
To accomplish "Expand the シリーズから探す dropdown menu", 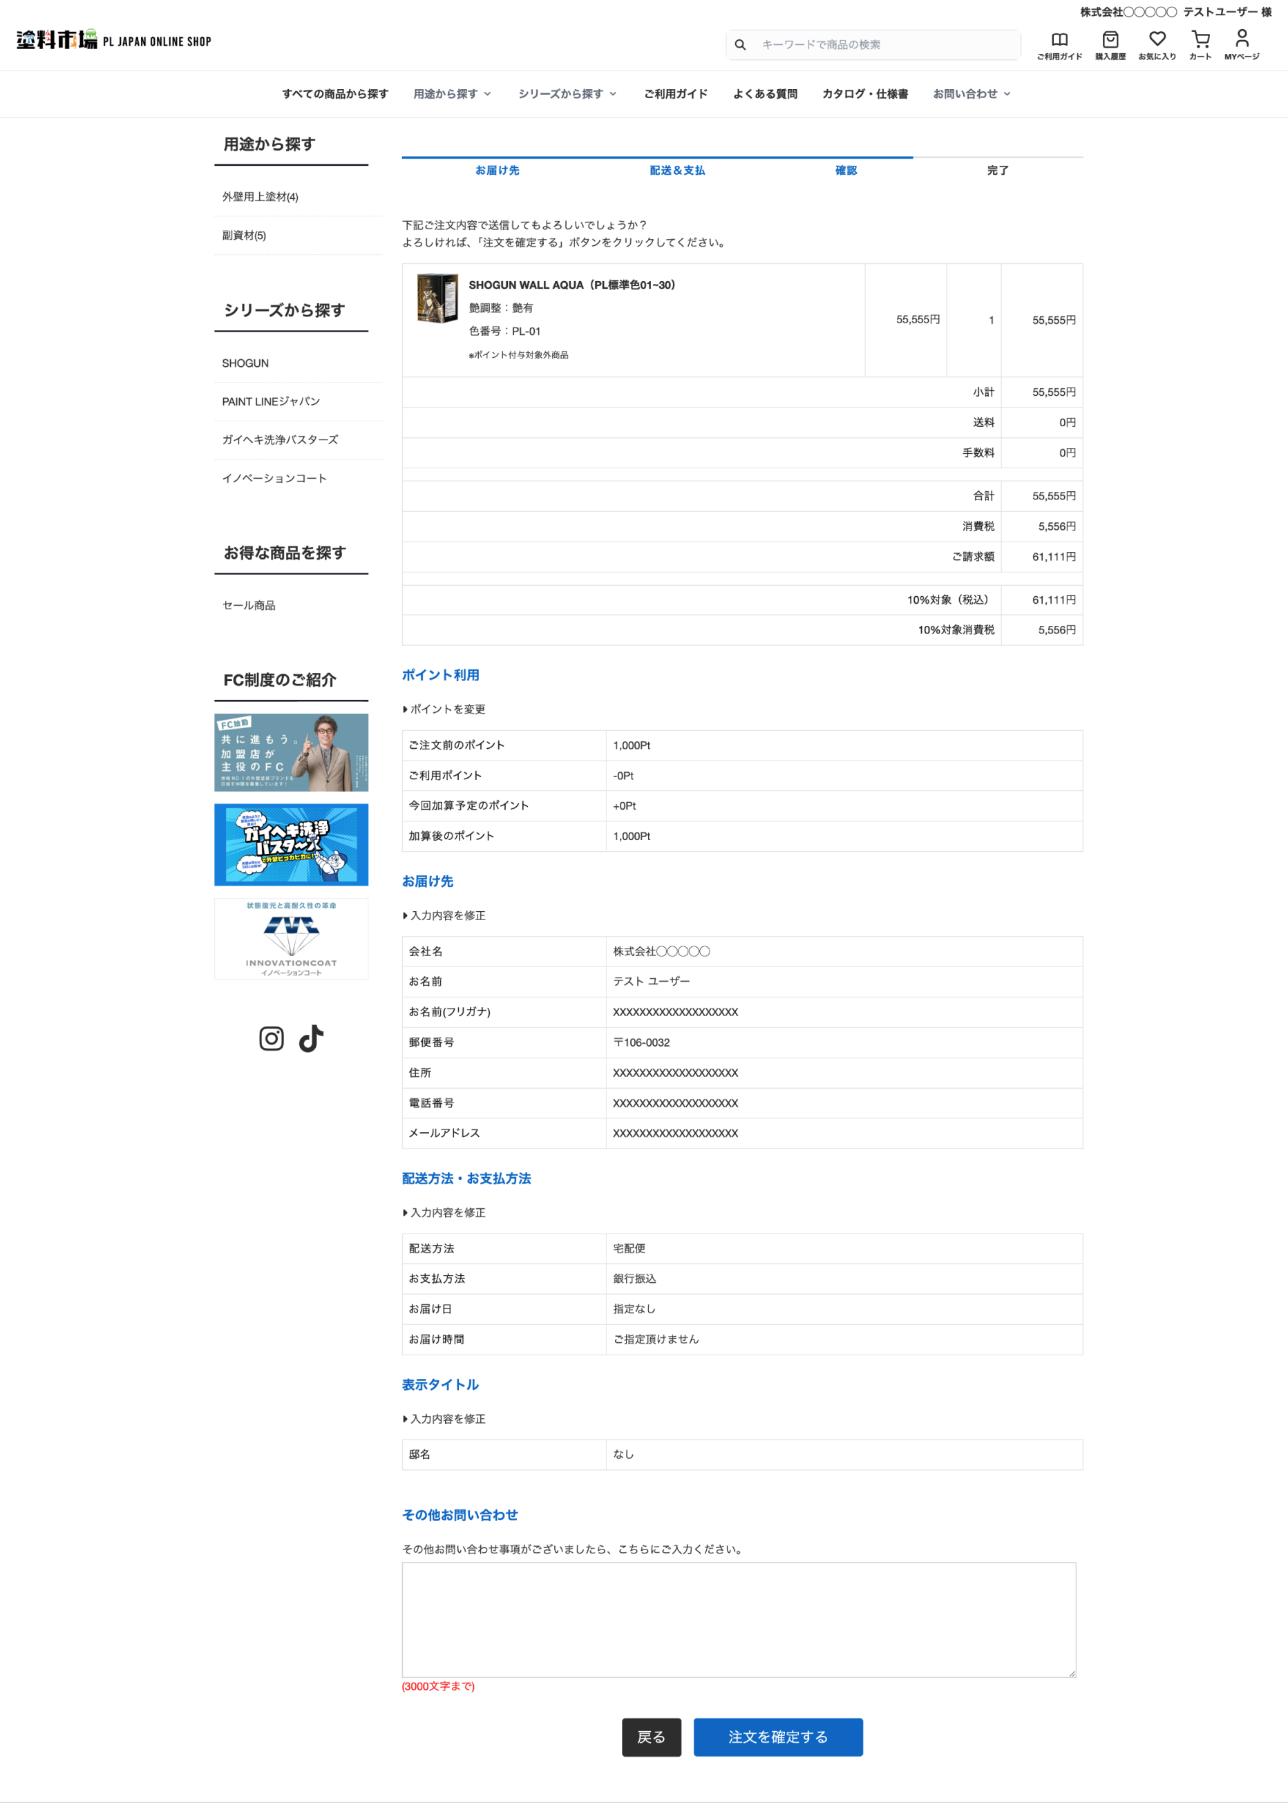I will 567,93.
